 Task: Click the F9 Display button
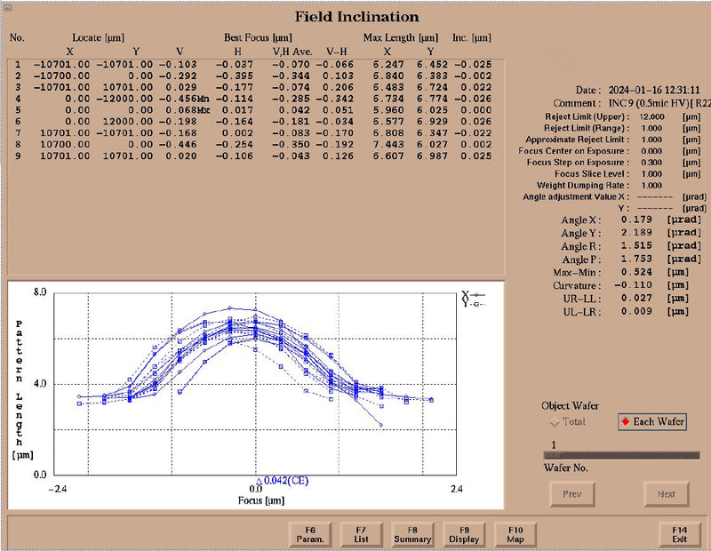pyautogui.click(x=464, y=533)
